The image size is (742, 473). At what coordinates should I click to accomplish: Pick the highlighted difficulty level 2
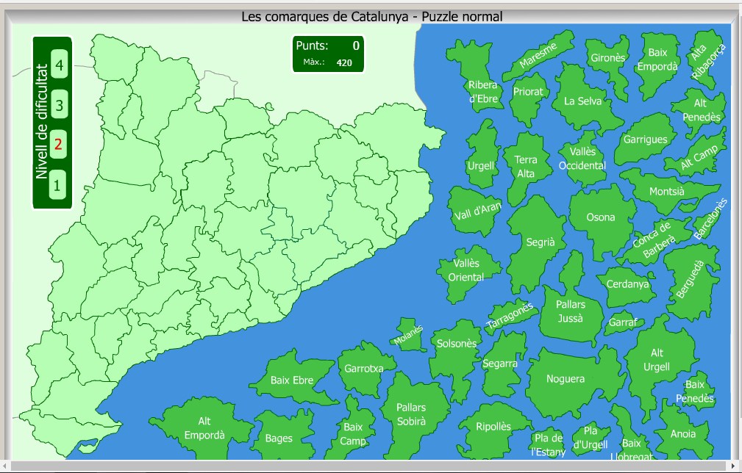[59, 145]
